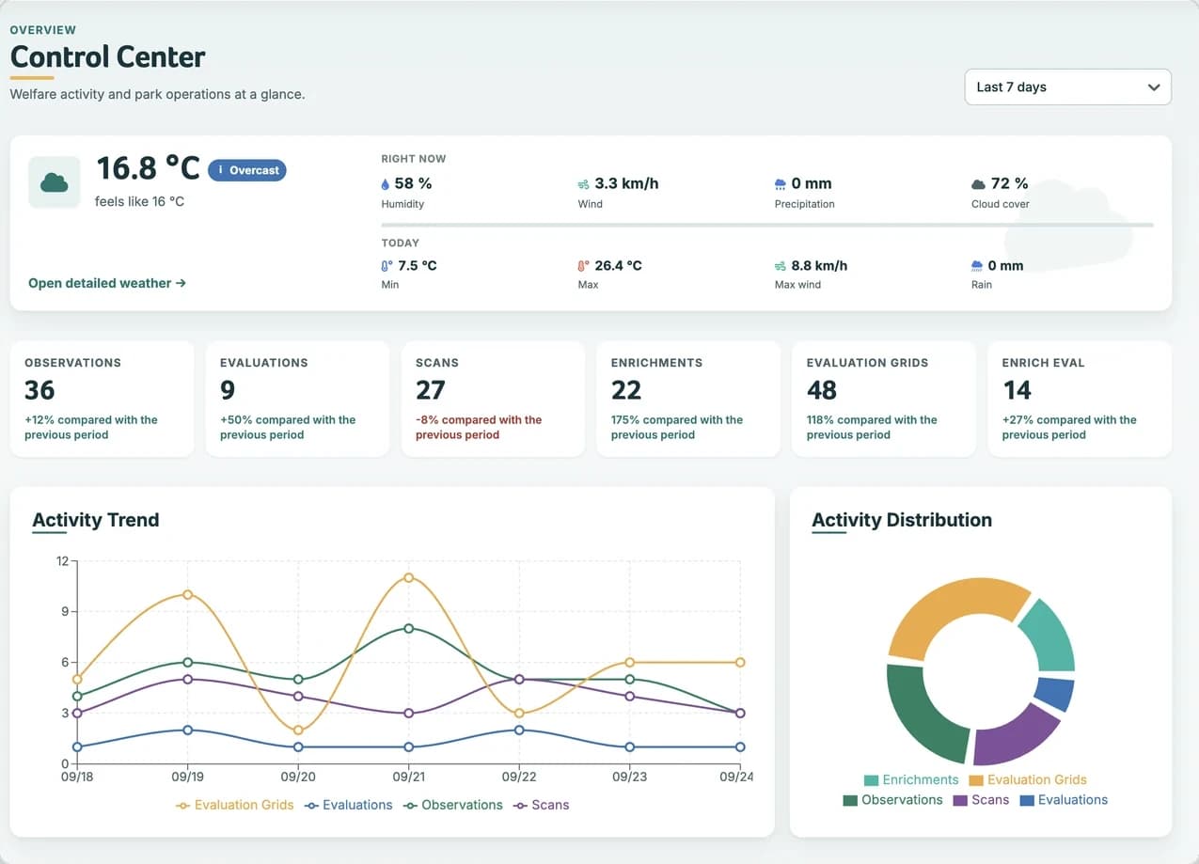The width and height of the screenshot is (1199, 864).
Task: Click the info icon in Overcast badge
Action: pyautogui.click(x=220, y=170)
